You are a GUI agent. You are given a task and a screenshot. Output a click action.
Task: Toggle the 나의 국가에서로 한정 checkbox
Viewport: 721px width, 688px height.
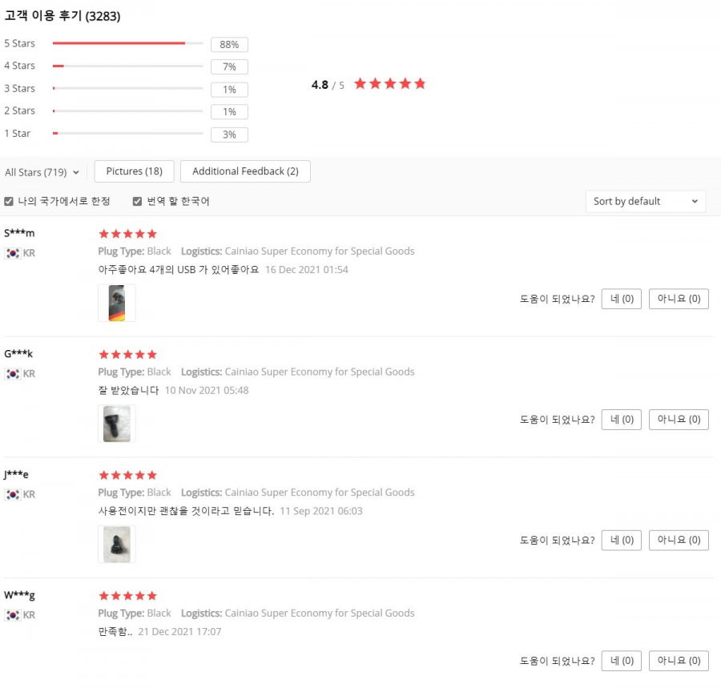[x=8, y=201]
